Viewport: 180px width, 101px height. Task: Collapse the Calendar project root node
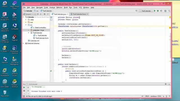[x=23, y=17]
